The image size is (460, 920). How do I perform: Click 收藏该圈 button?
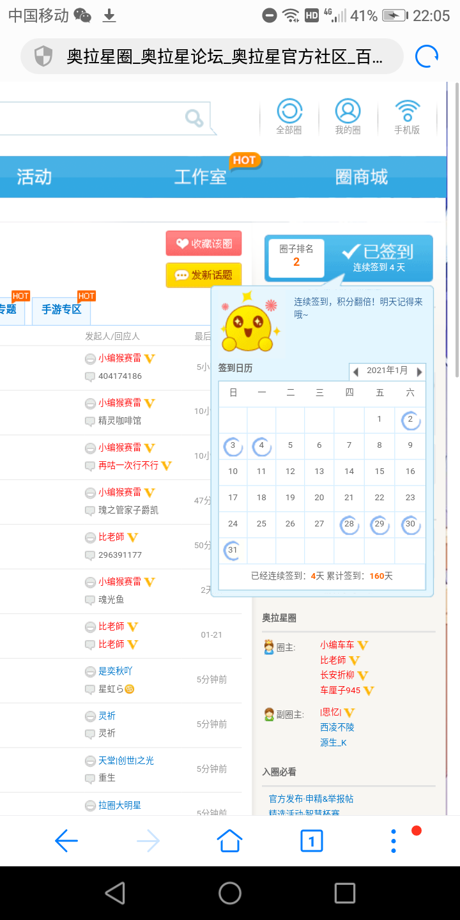(204, 243)
